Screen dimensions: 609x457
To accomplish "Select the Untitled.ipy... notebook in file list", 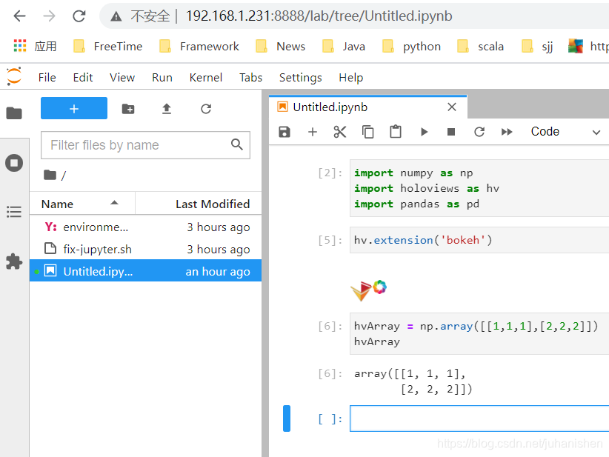I will pyautogui.click(x=146, y=271).
